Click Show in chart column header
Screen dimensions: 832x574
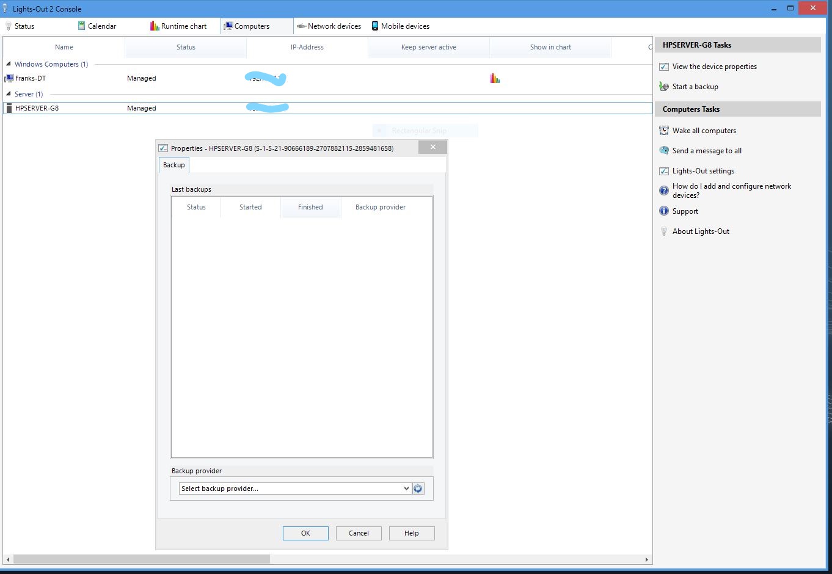(x=550, y=47)
